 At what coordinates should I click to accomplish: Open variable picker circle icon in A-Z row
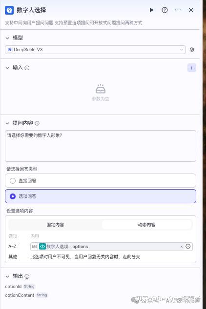[x=188, y=246]
